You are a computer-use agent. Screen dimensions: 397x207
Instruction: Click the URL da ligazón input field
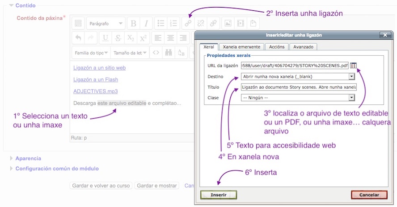(295, 66)
